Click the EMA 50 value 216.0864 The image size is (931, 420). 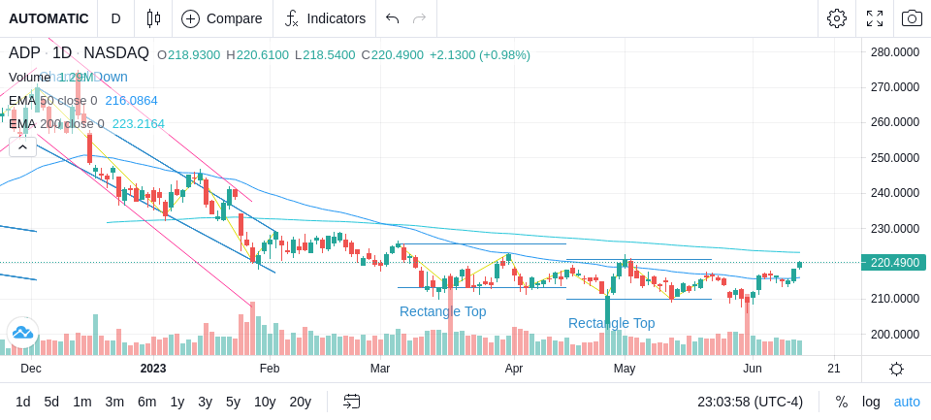tap(131, 101)
